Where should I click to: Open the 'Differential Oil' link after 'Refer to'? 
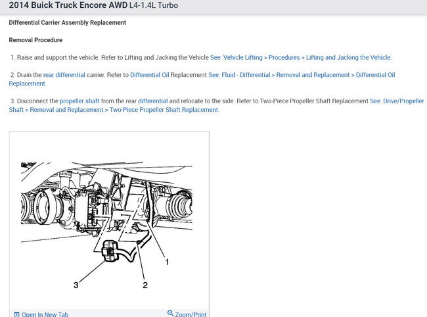150,75
